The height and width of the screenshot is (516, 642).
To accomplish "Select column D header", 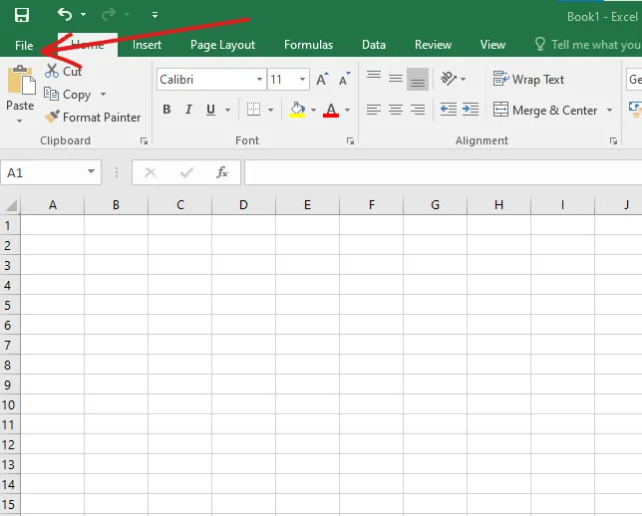I will [x=243, y=205].
